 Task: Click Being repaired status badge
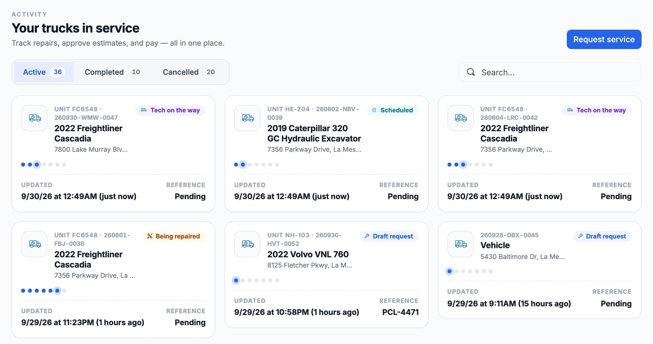pos(174,236)
